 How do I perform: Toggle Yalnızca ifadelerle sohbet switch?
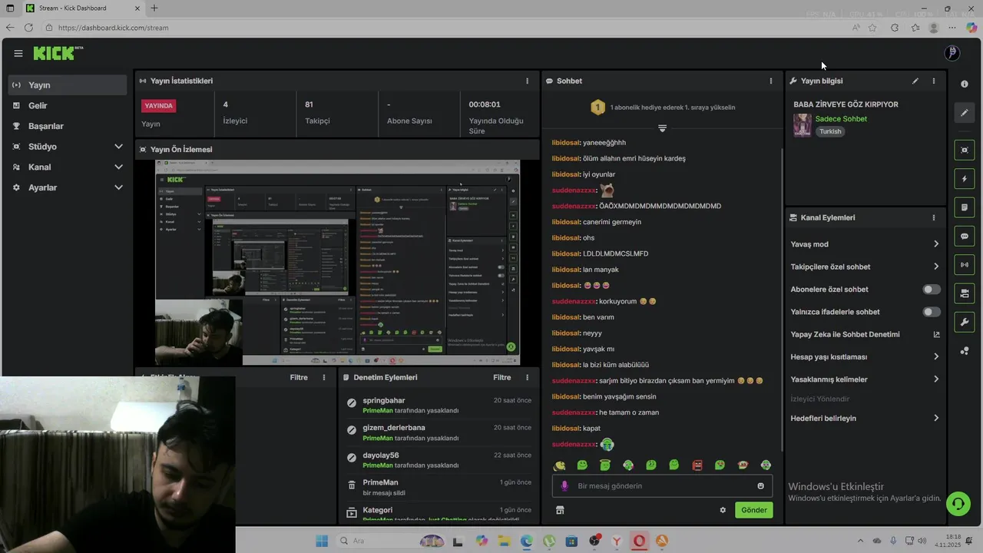[932, 312]
